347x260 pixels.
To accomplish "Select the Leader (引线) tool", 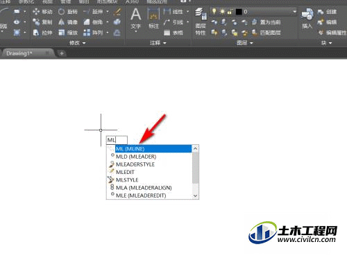I will [x=173, y=22].
